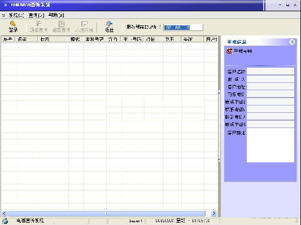The height and width of the screenshot is (225, 301).
Task: Click the contact phone 1 field
Action: [271, 102]
